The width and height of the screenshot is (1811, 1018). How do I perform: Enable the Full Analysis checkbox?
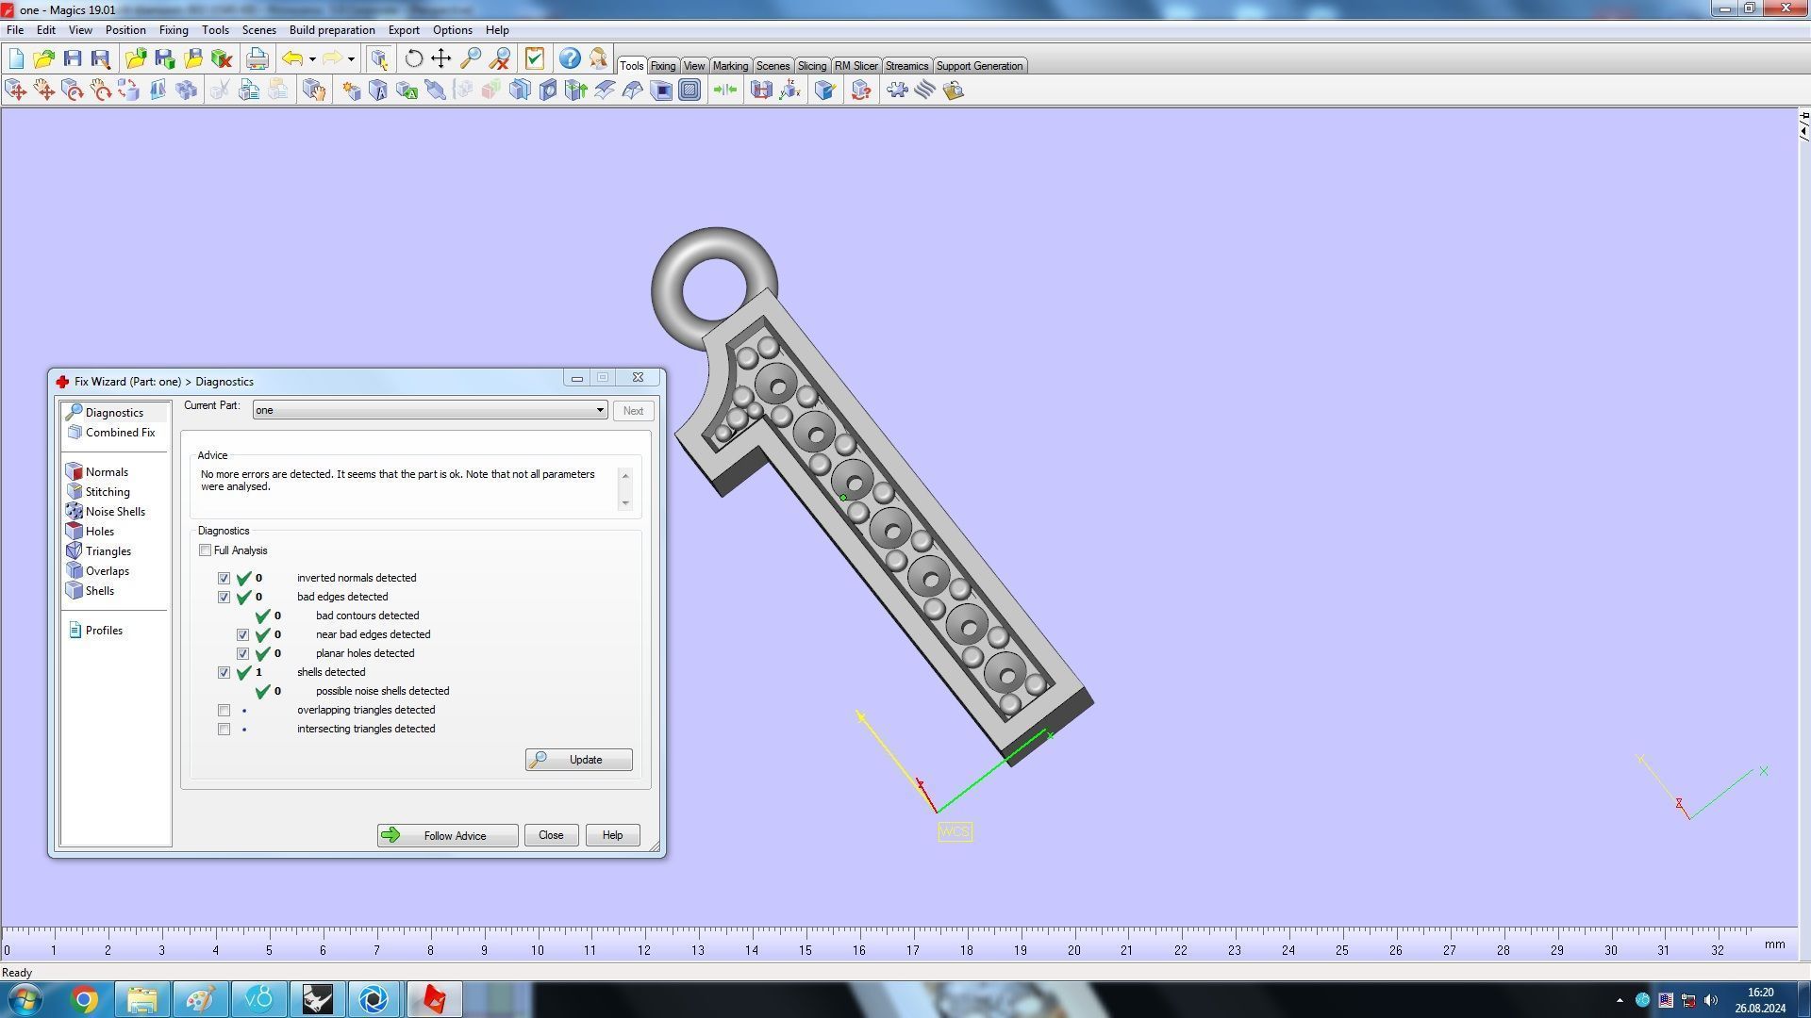click(205, 550)
